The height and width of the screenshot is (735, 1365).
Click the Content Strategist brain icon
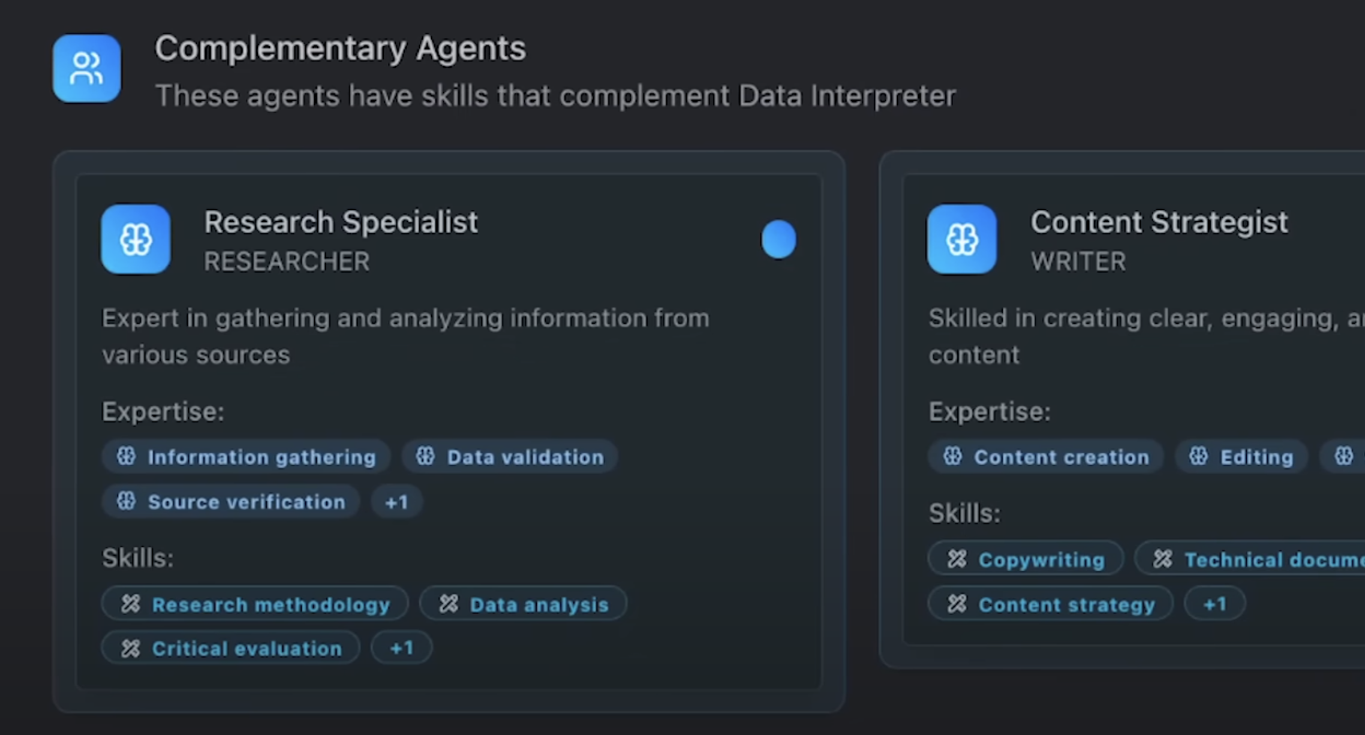(x=962, y=239)
